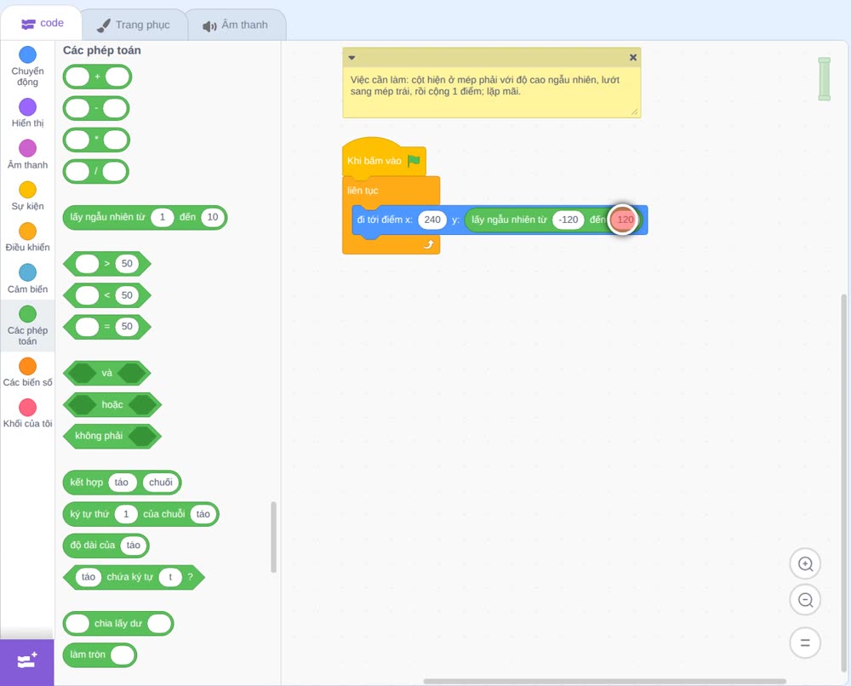851x686 pixels.
Task: Open the Âm thanh block category
Action: tap(28, 154)
